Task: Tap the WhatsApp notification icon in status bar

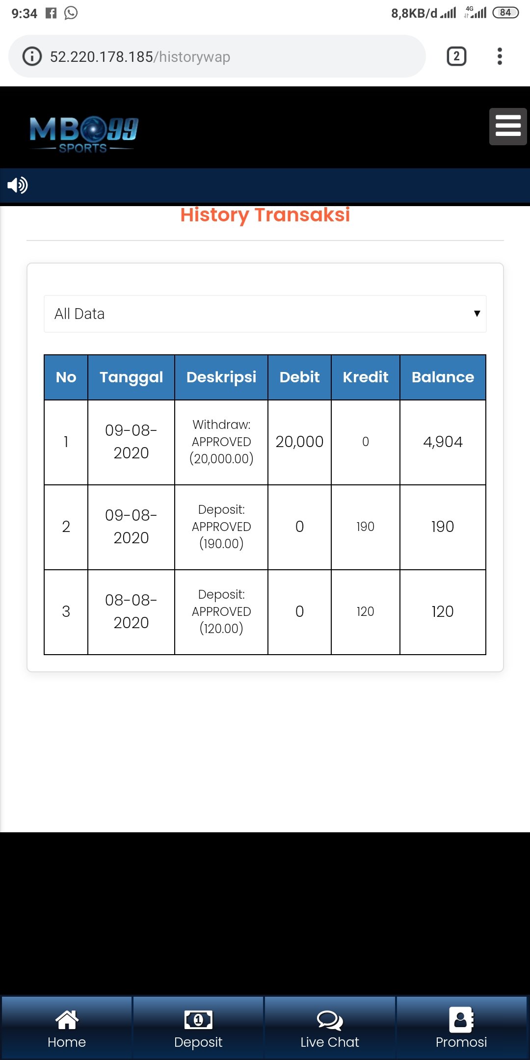Action: [x=71, y=13]
